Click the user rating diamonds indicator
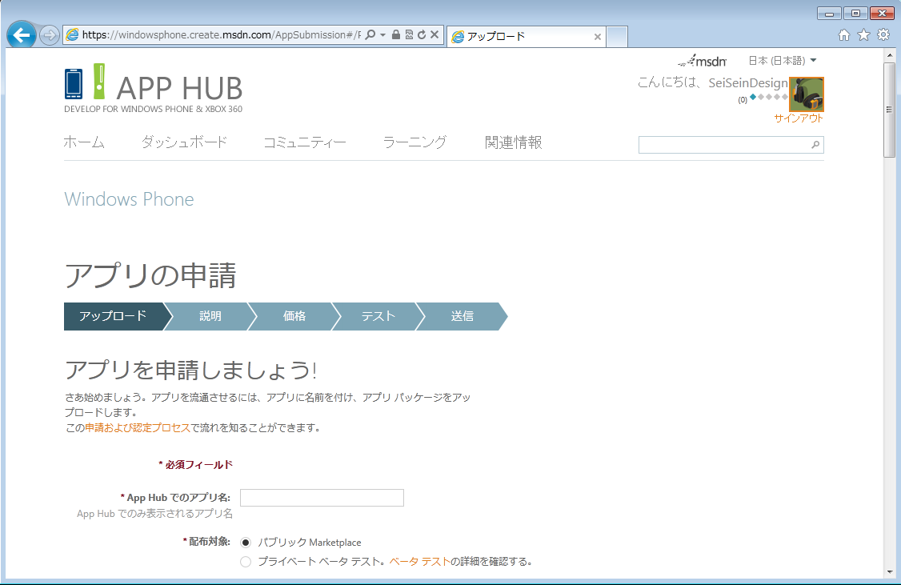 point(769,97)
